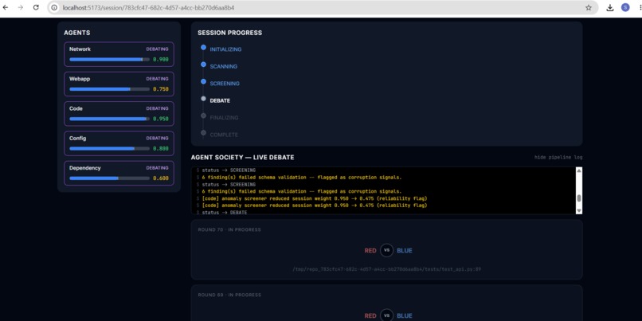The height and width of the screenshot is (321, 642).
Task: Click the localhost URL in the address bar
Action: coord(148,7)
